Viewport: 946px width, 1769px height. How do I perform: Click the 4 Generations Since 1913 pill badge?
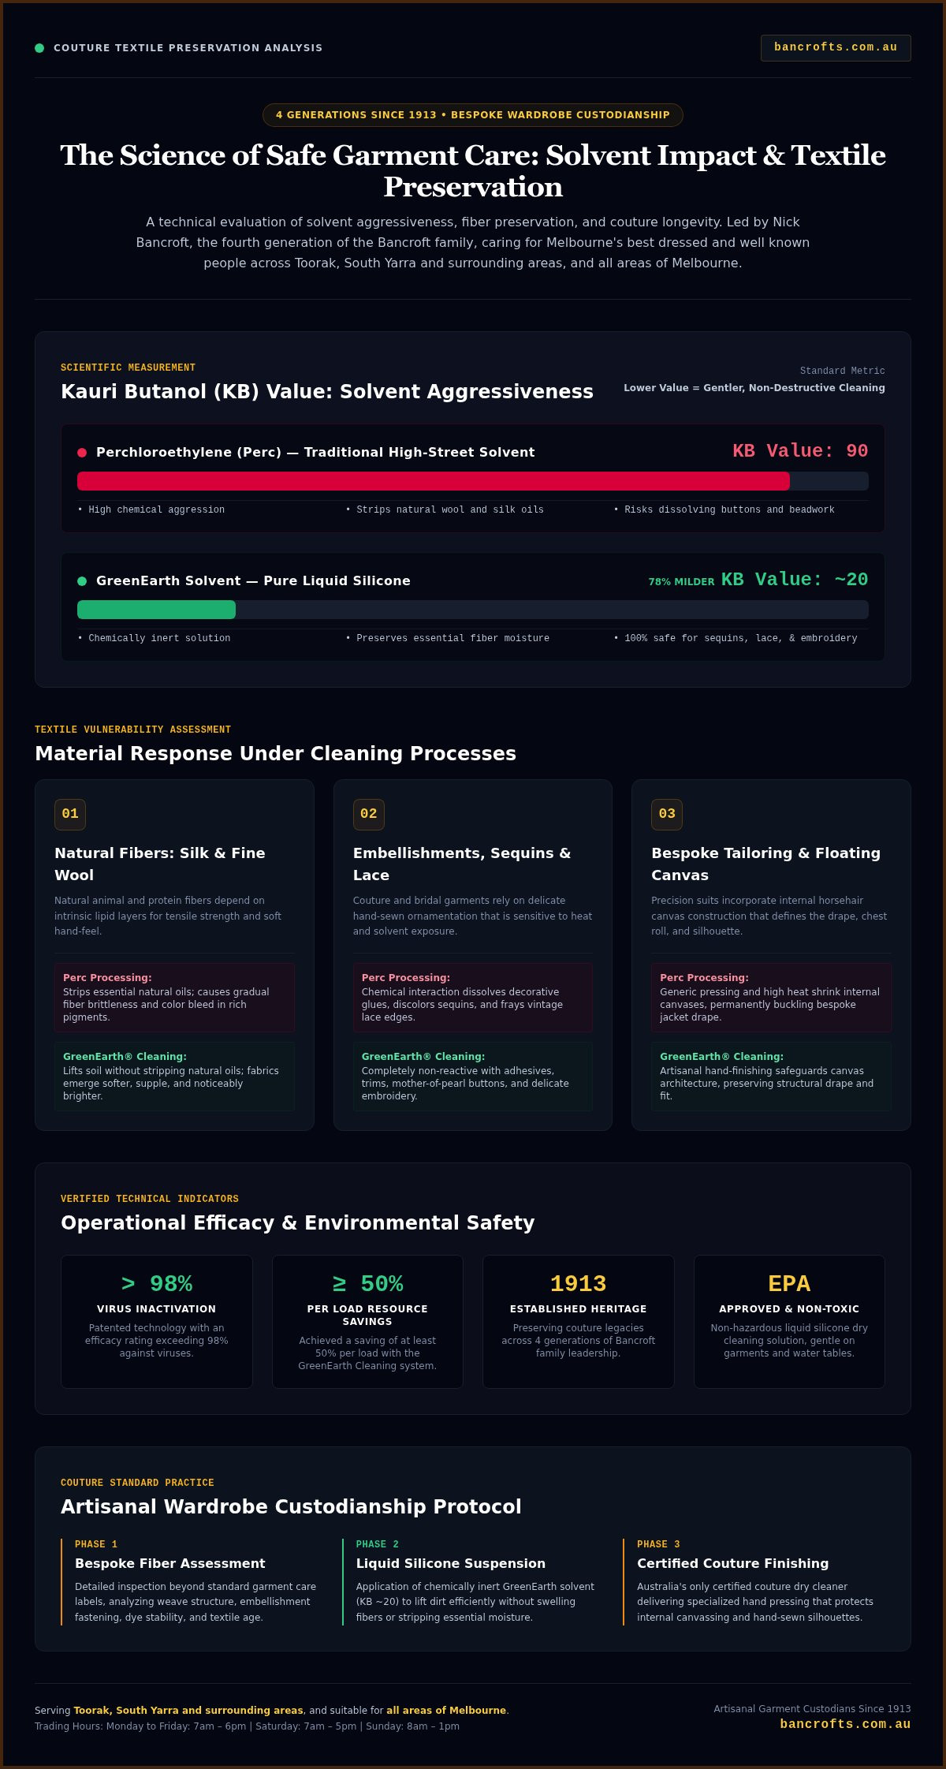[x=473, y=115]
